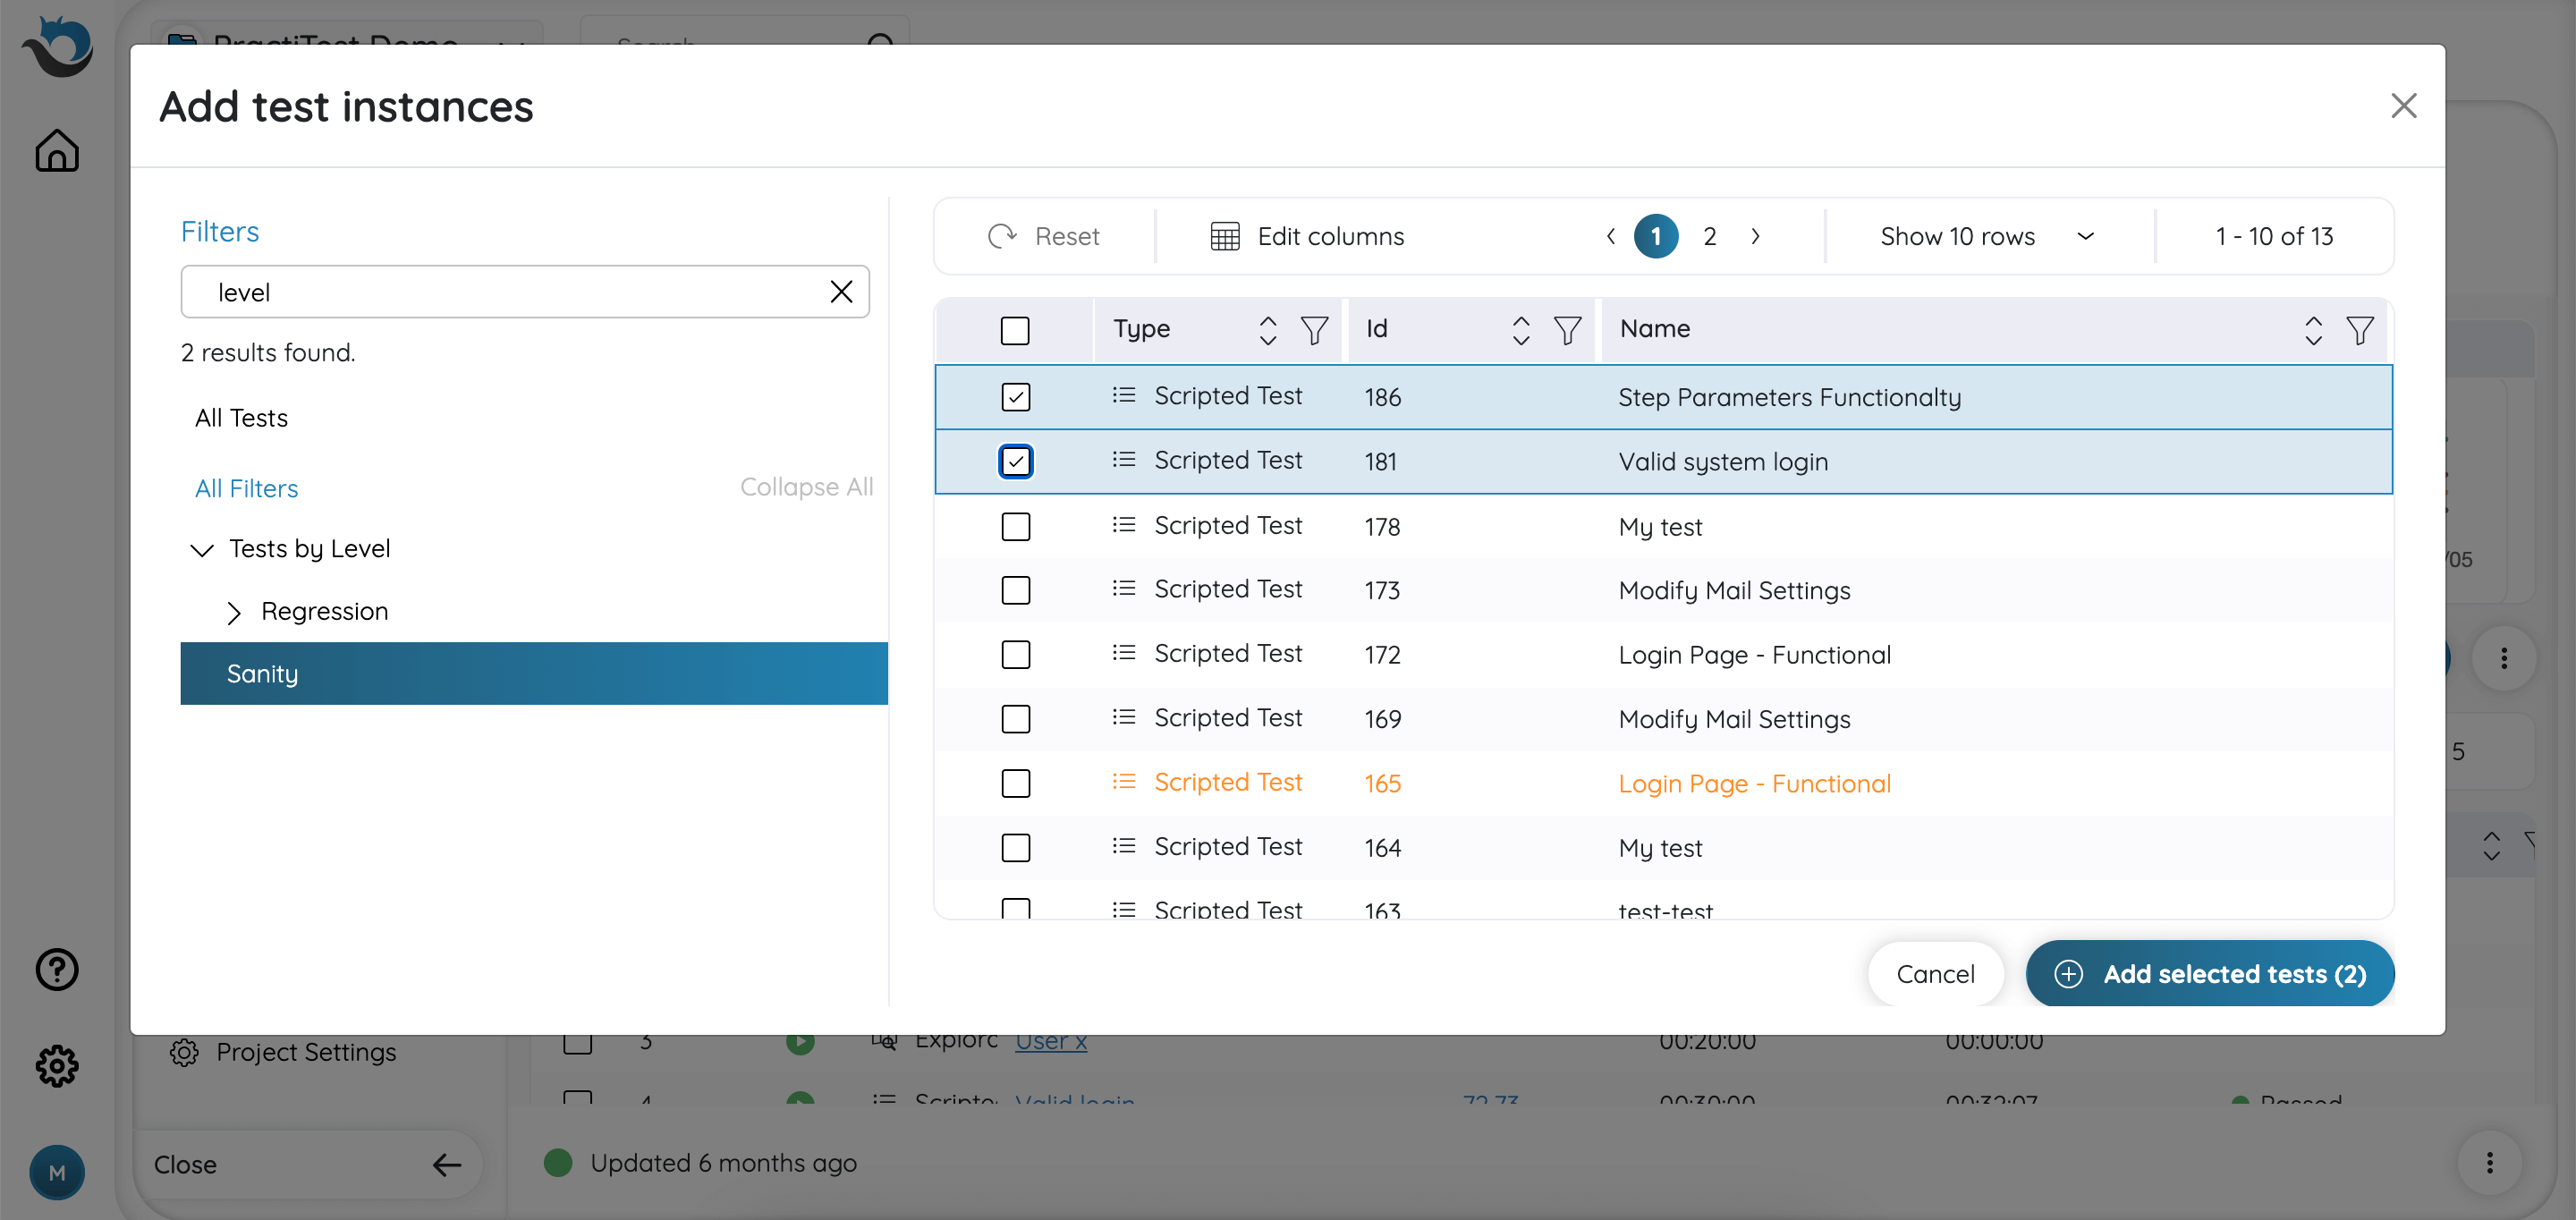
Task: Sort the table by Id
Action: point(1520,330)
